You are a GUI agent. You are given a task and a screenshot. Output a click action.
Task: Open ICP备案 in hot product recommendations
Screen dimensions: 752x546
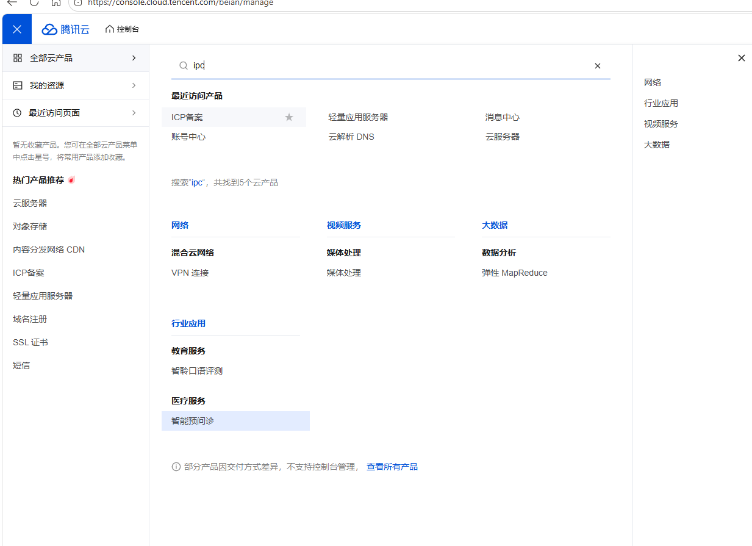coord(29,273)
